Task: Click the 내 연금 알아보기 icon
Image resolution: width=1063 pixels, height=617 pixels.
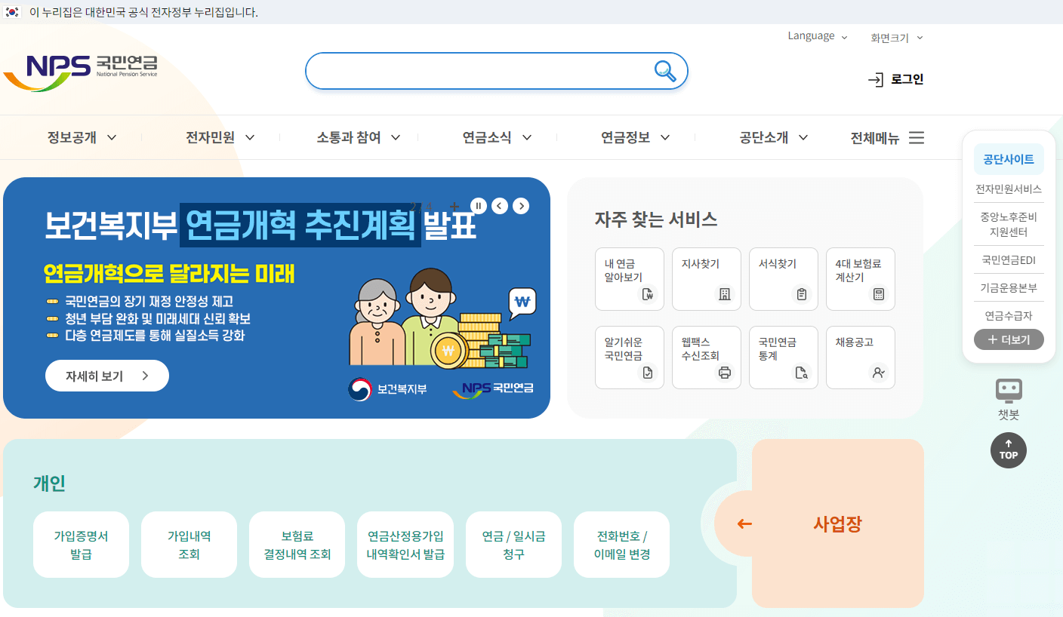Action: (x=629, y=279)
